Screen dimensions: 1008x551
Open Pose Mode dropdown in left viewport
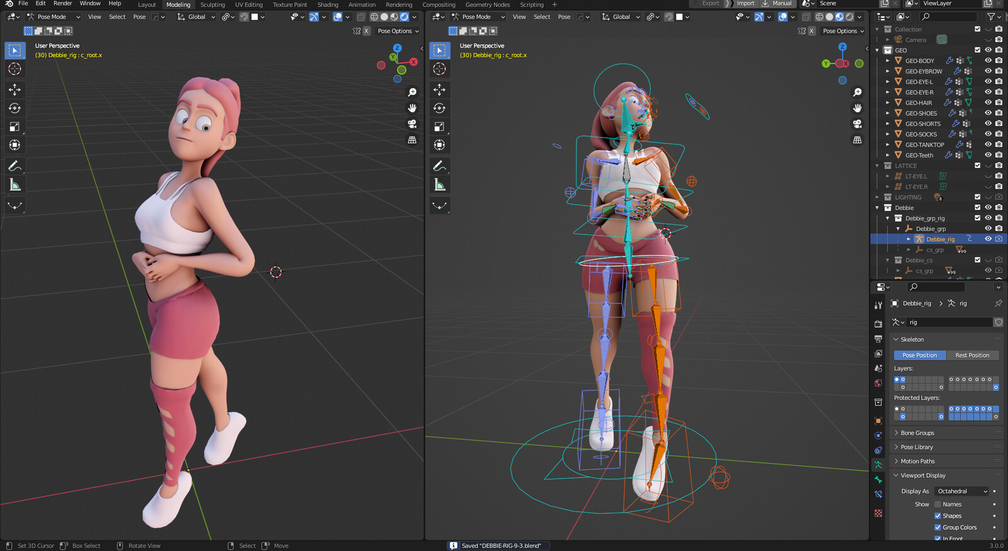54,17
